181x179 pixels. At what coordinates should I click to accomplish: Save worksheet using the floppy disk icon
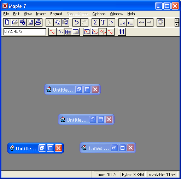click(30, 22)
